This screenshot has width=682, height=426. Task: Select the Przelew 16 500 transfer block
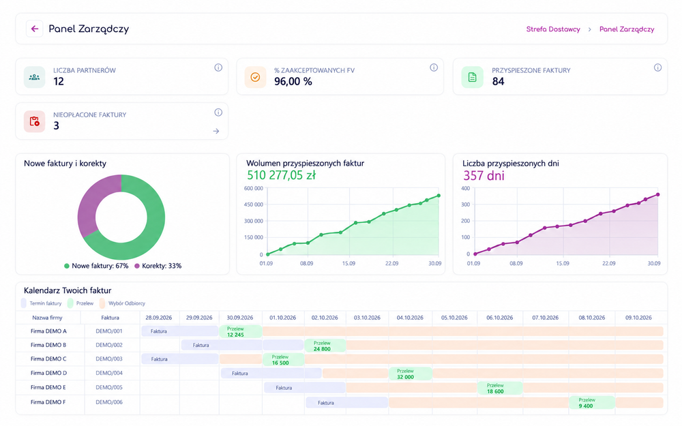283,360
